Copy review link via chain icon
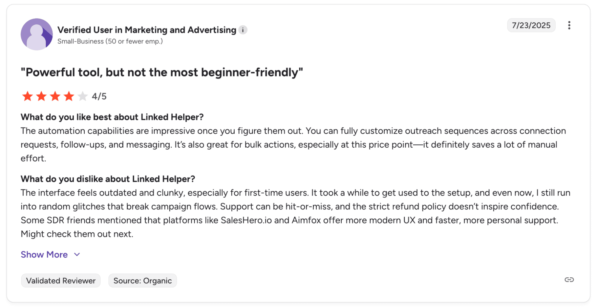The image size is (596, 308). pos(569,280)
